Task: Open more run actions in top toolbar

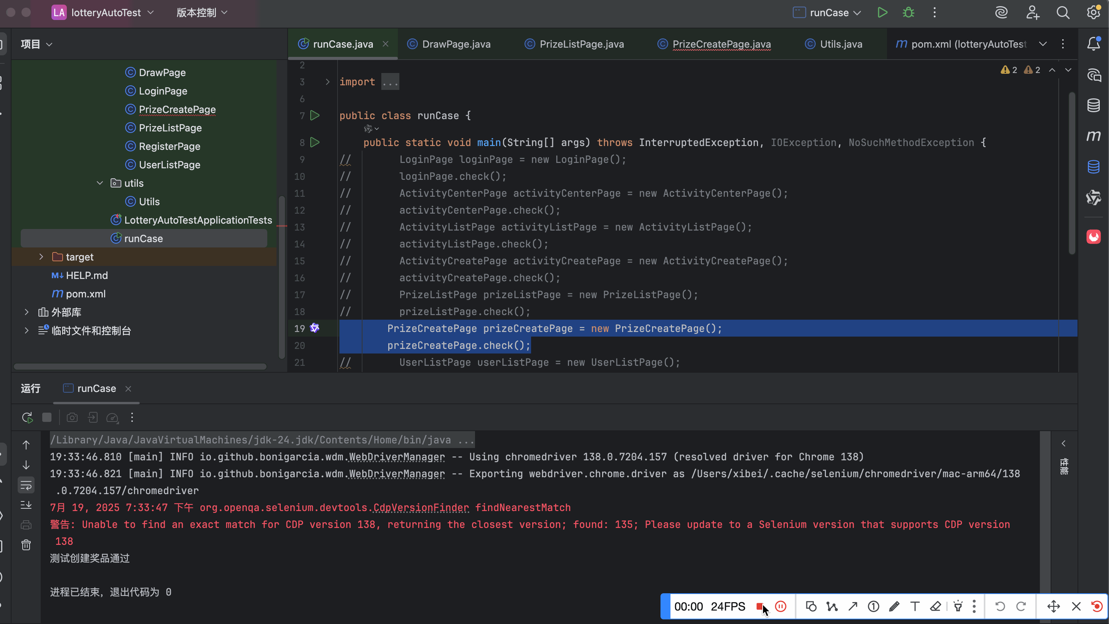Action: pos(934,13)
